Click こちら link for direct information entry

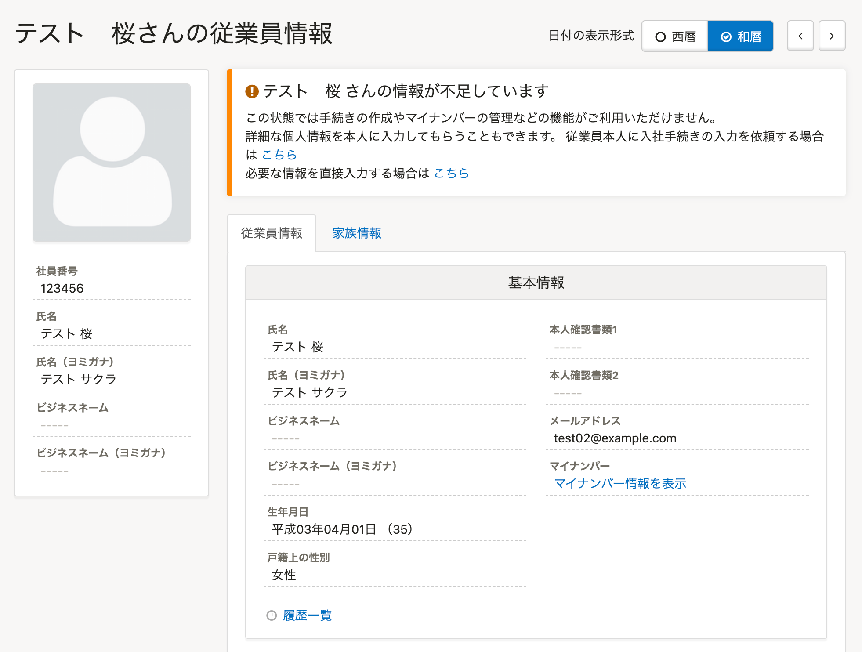coord(451,173)
